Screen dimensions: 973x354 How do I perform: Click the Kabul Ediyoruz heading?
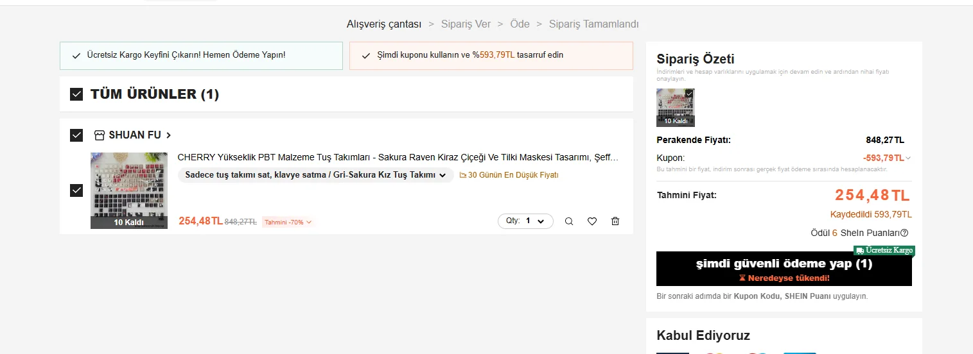point(703,335)
